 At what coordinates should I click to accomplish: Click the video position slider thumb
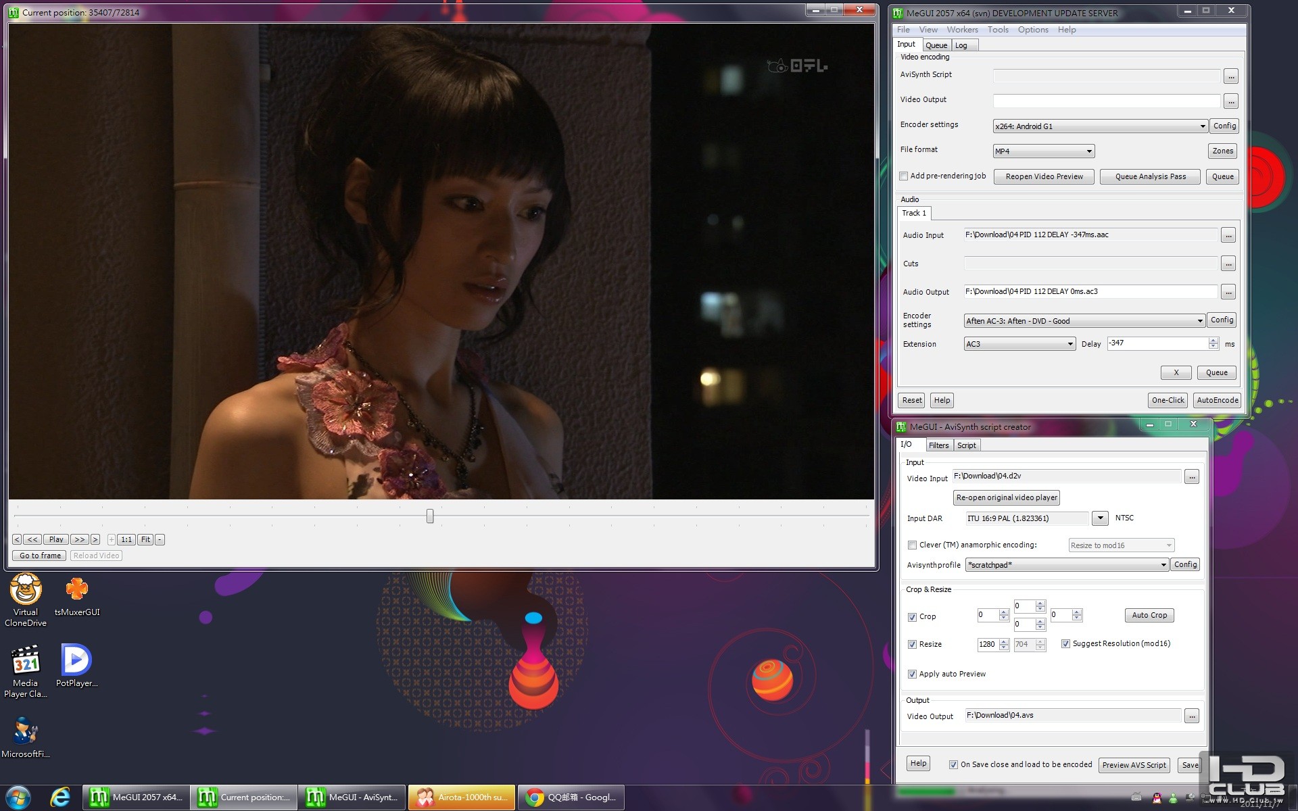430,516
